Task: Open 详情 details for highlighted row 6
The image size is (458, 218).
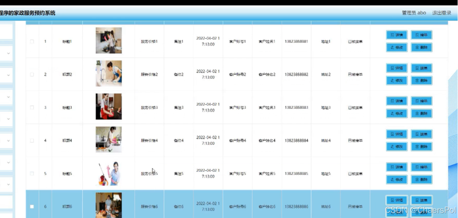Action: coord(397,200)
